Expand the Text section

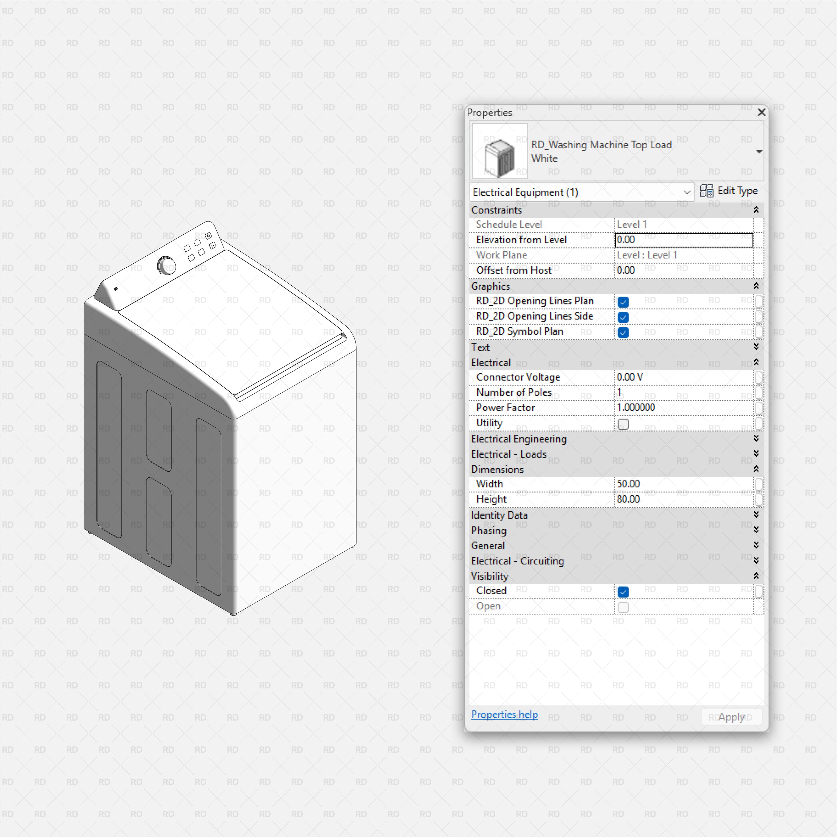point(756,347)
